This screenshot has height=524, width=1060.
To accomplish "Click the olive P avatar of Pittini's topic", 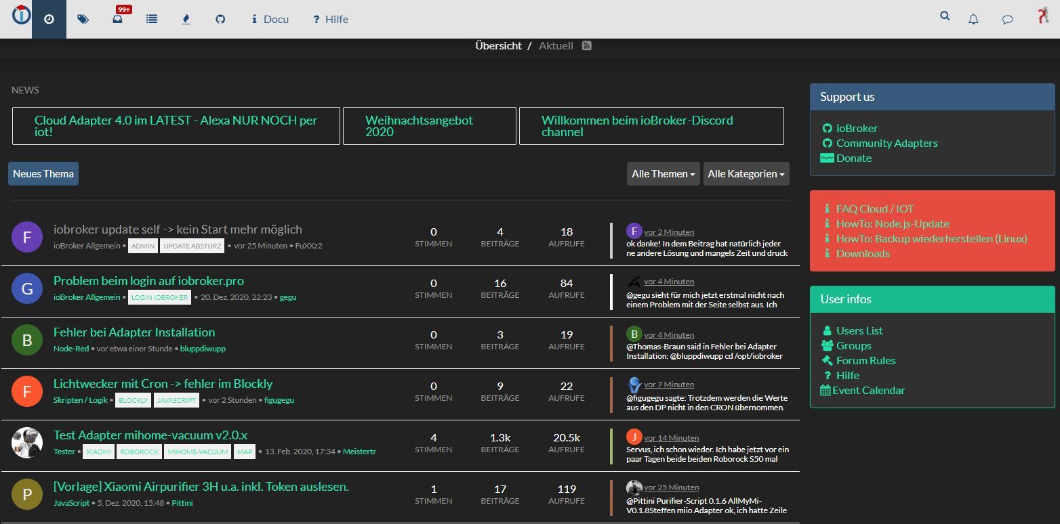I will click(x=27, y=494).
